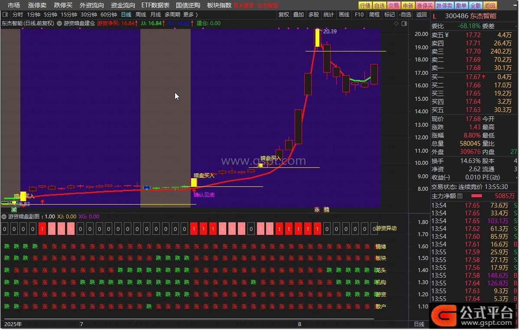520x330 pixels.
Task: Select the 周线 weekly period
Action: 141,14
